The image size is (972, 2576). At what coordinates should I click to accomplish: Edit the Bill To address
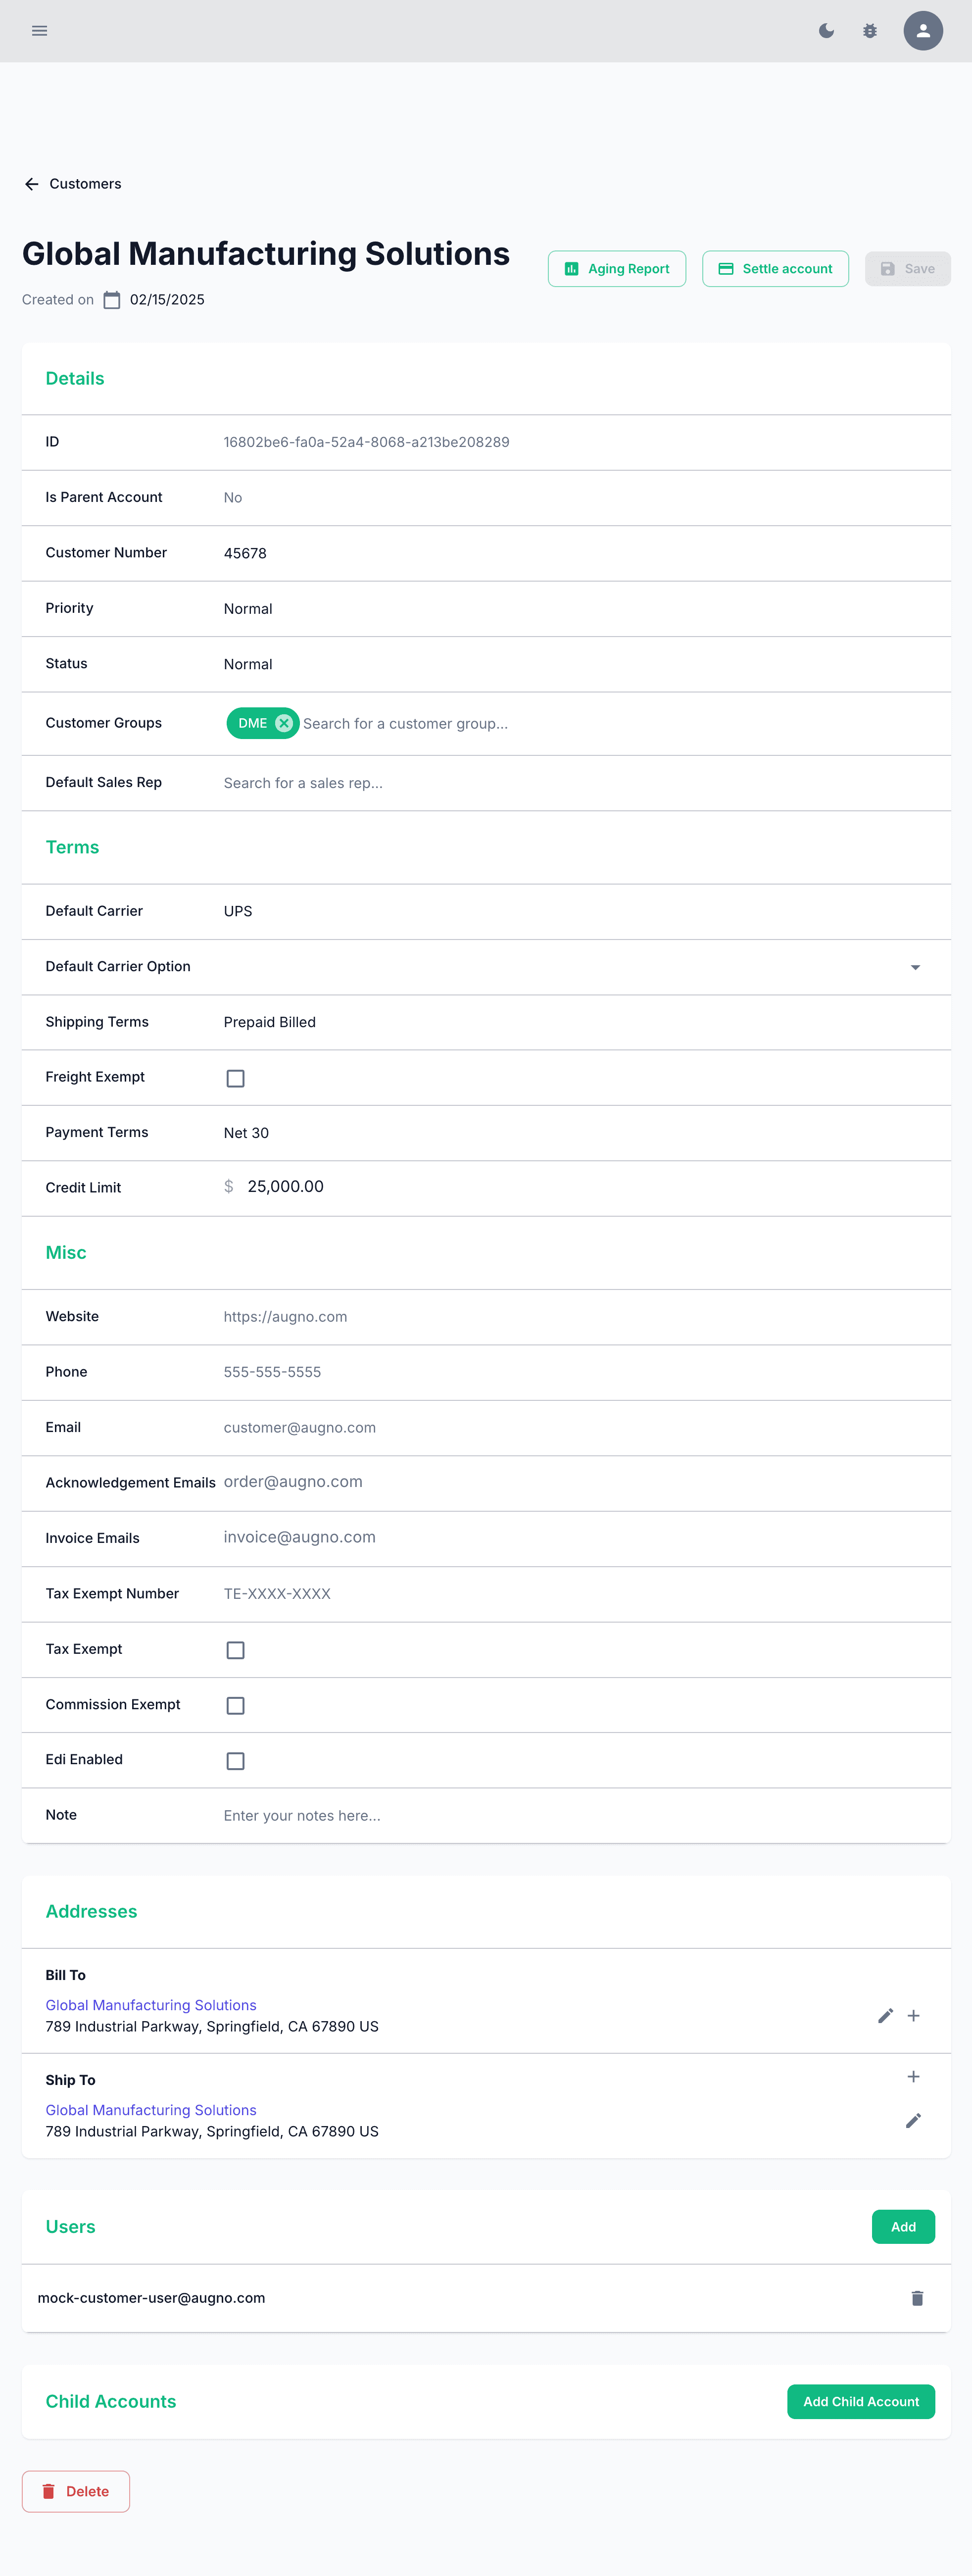[x=885, y=2016]
